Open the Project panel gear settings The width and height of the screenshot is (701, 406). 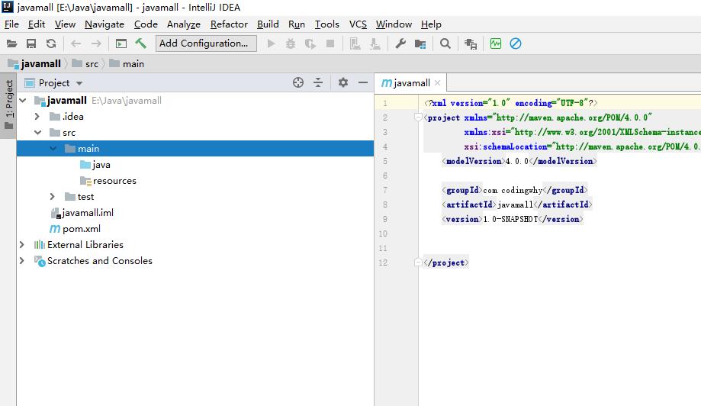click(343, 82)
